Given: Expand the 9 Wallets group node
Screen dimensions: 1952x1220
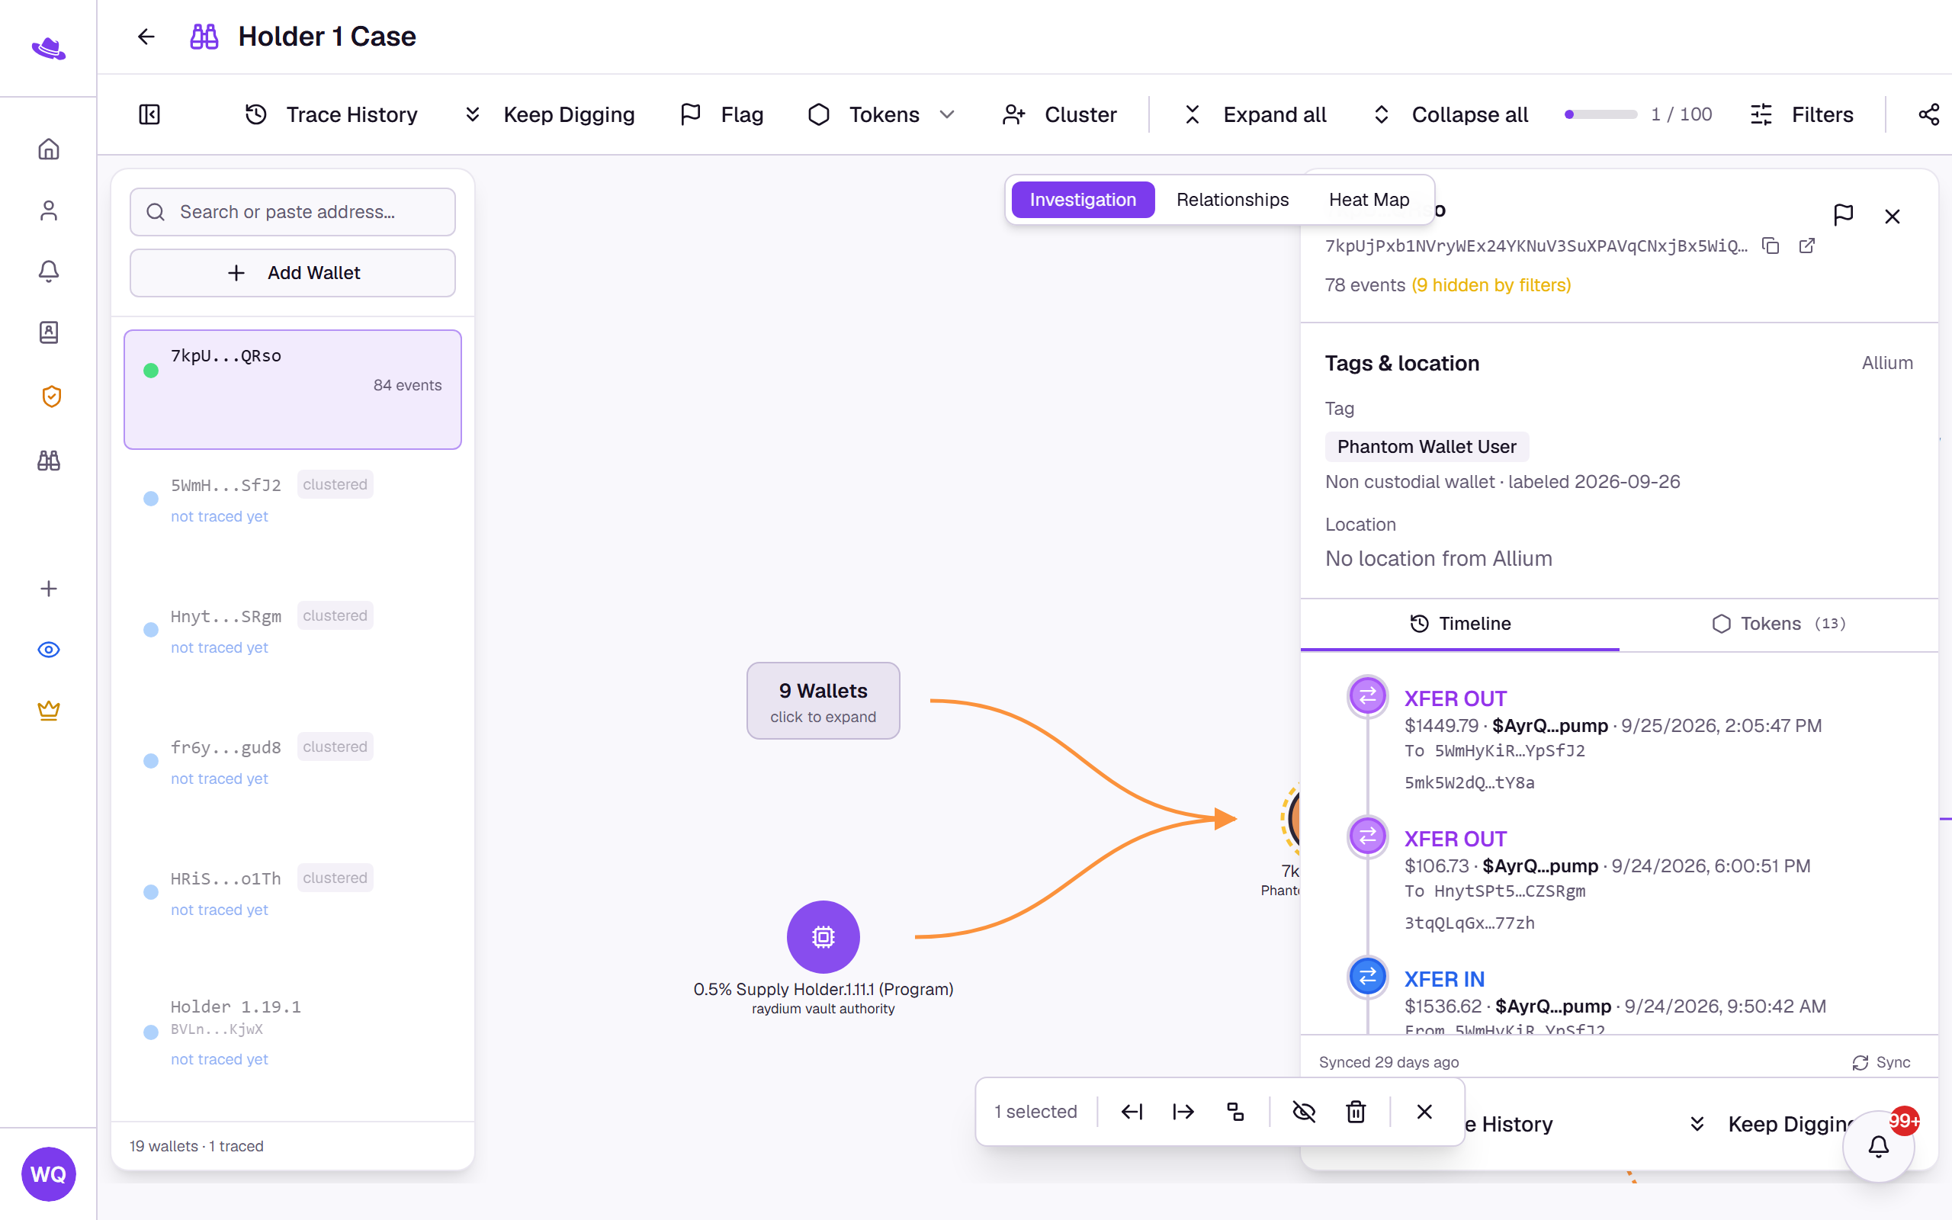Looking at the screenshot, I should 823,701.
